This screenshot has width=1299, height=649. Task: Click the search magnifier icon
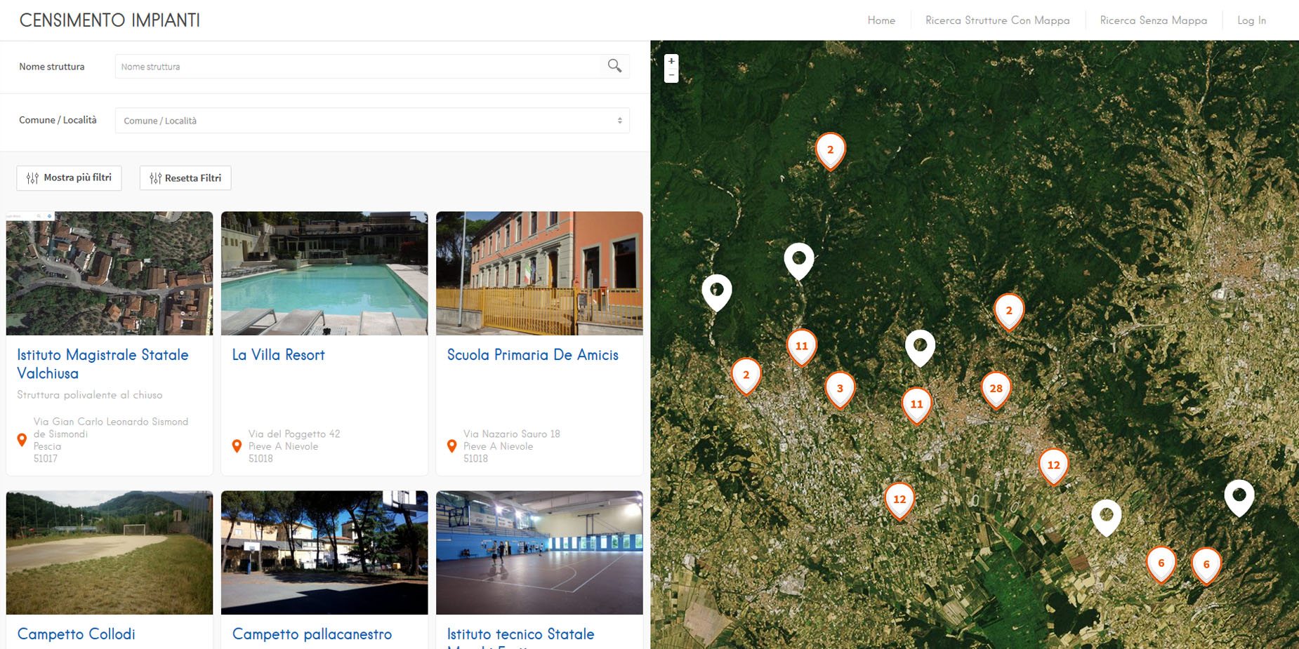coord(614,66)
